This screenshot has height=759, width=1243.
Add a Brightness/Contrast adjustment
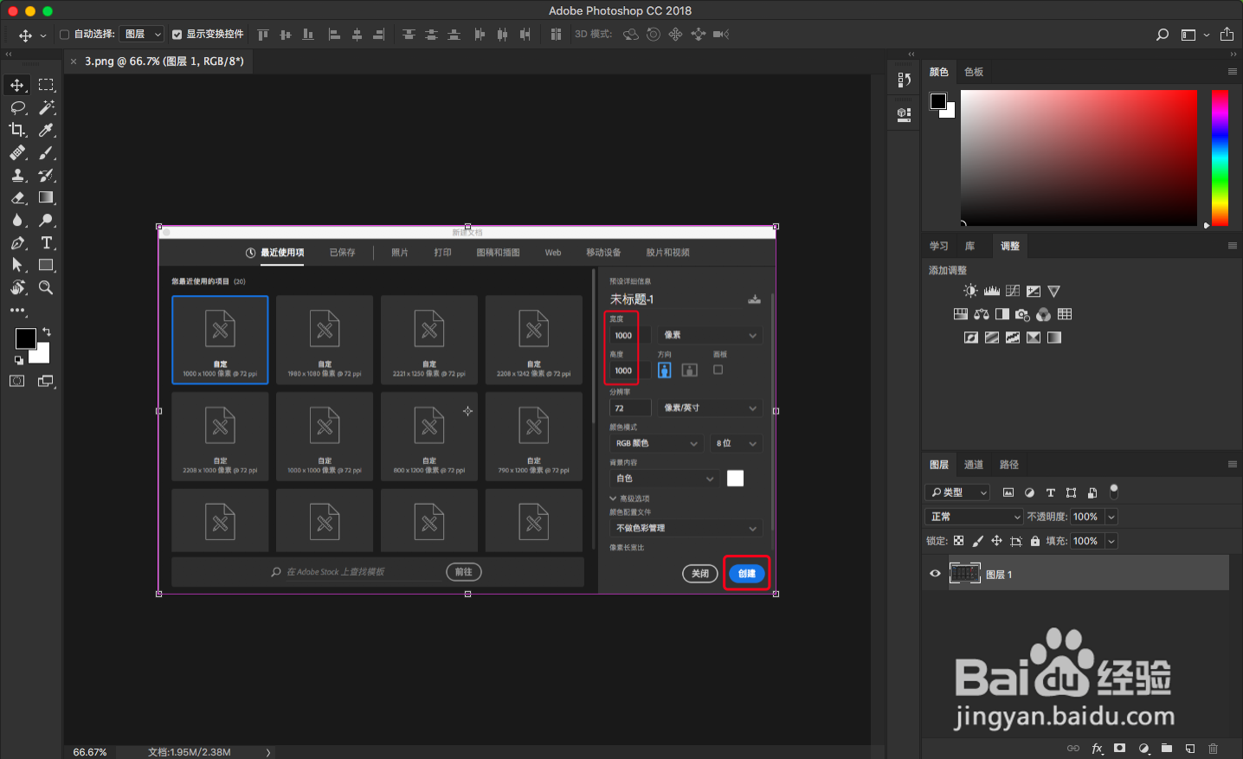970,291
